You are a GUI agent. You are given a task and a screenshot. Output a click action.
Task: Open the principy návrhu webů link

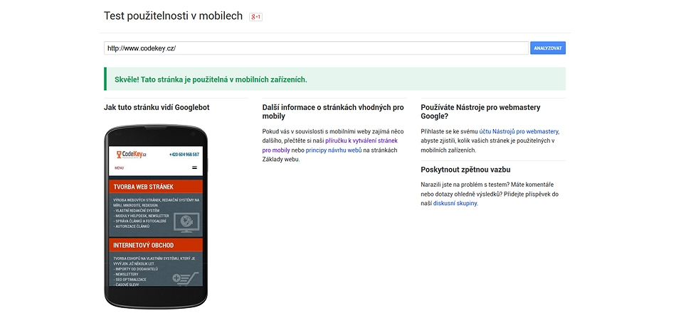pyautogui.click(x=334, y=150)
